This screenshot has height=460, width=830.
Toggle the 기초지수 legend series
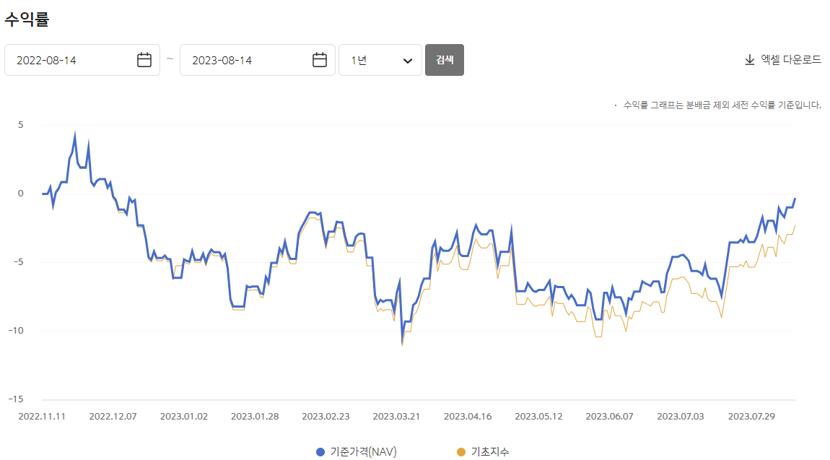tap(483, 451)
